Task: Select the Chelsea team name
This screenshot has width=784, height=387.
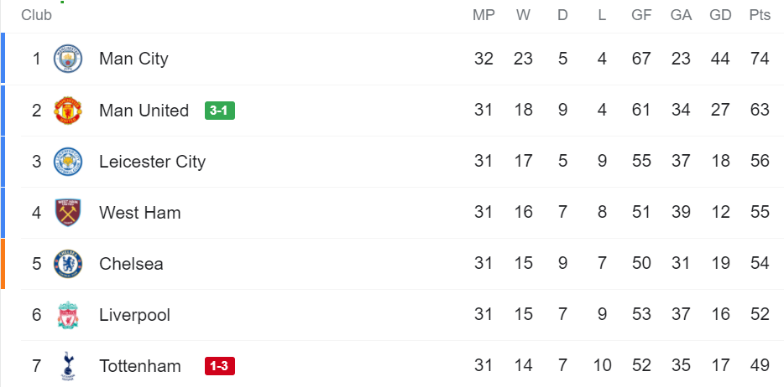Action: point(131,264)
